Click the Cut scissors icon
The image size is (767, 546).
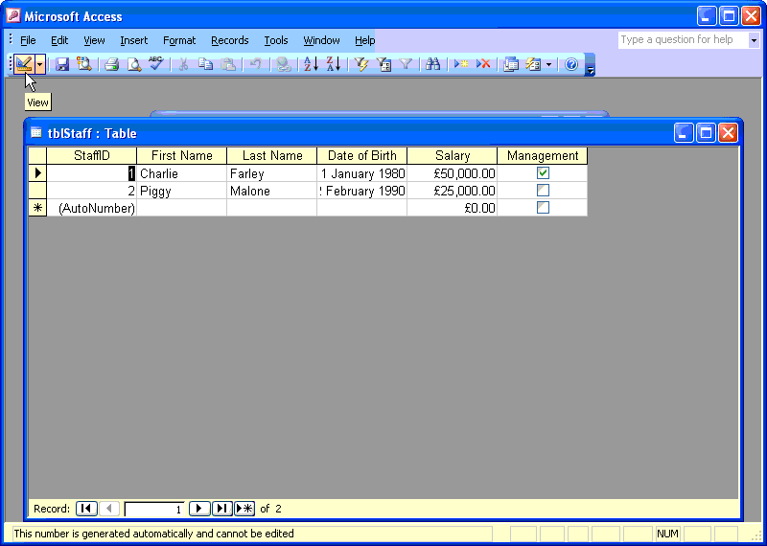tap(184, 64)
